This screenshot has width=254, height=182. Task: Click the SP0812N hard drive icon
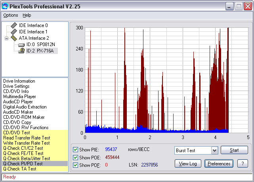pos(21,45)
